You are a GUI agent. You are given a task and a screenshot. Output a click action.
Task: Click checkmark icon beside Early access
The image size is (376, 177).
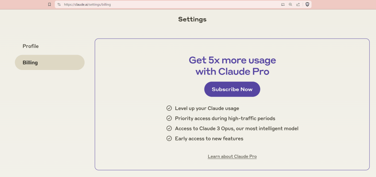169,138
